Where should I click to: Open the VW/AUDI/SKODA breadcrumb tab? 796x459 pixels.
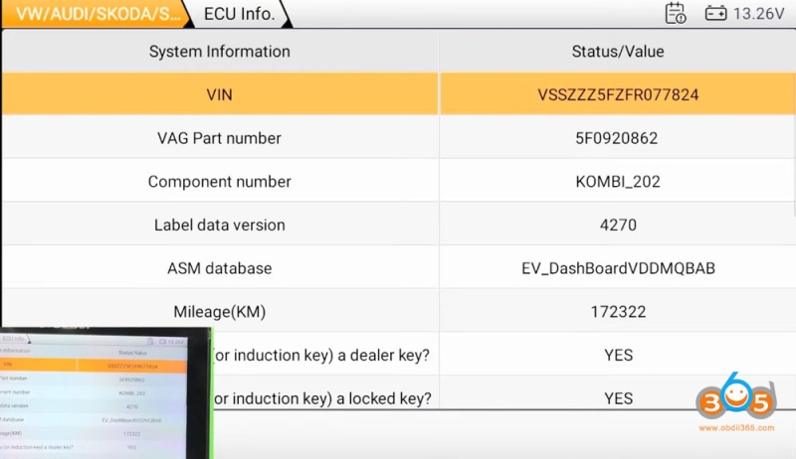click(95, 14)
